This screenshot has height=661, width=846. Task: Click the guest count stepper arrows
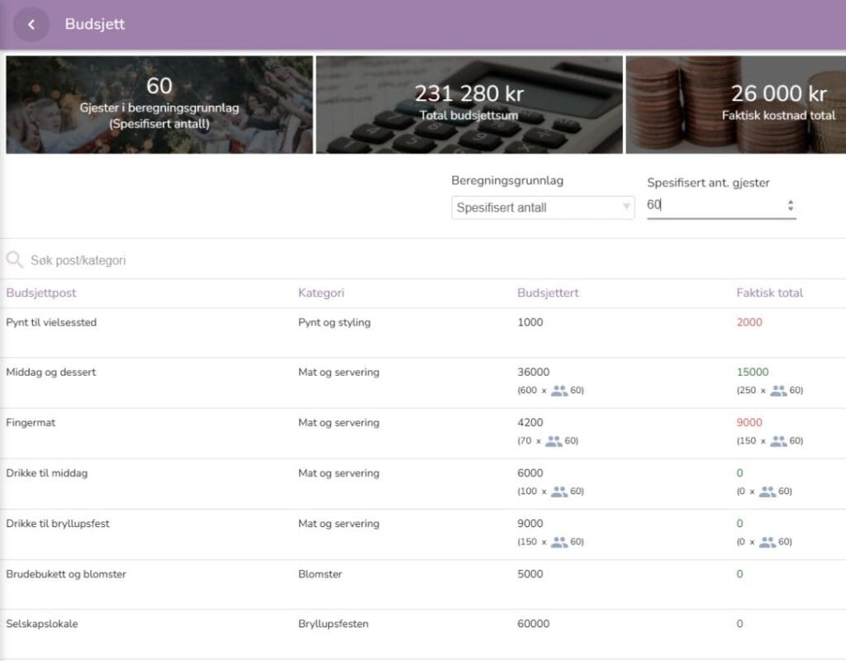pyautogui.click(x=791, y=206)
